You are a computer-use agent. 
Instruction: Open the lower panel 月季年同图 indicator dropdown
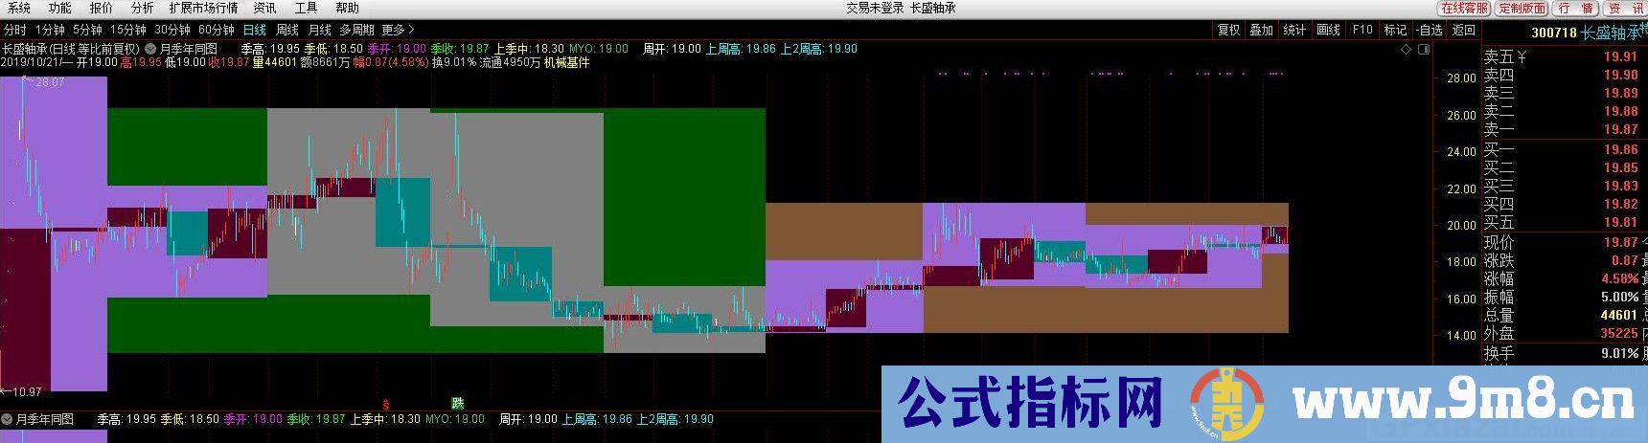click(8, 419)
